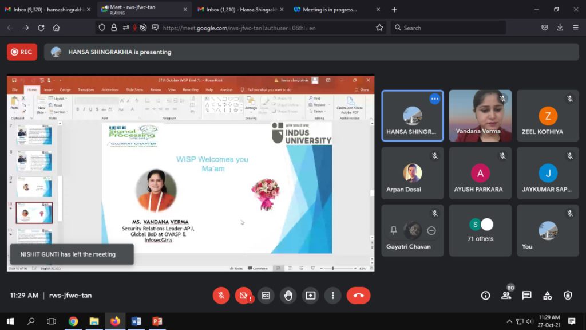Open Pocket save icon
The image size is (586, 330).
[545, 27]
